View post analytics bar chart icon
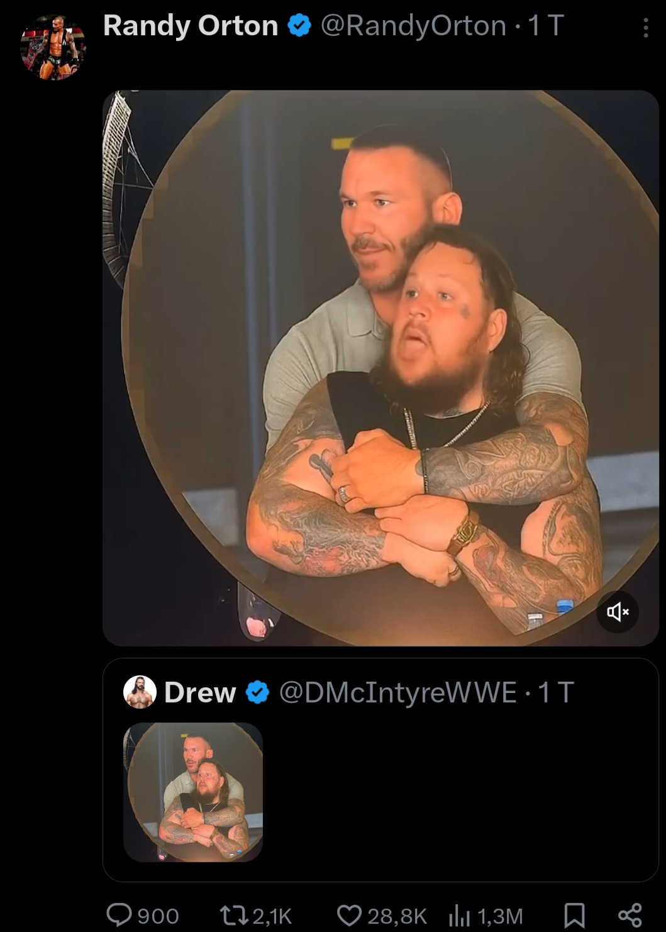 point(460,916)
